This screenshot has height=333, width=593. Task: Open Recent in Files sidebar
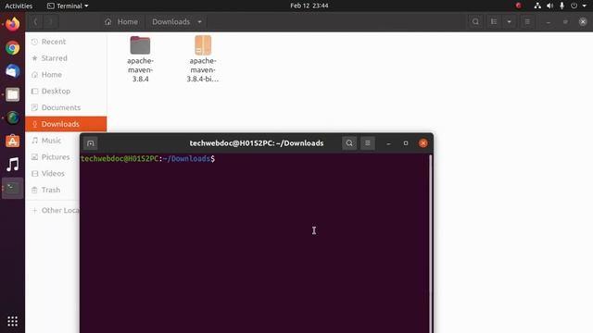66,42
